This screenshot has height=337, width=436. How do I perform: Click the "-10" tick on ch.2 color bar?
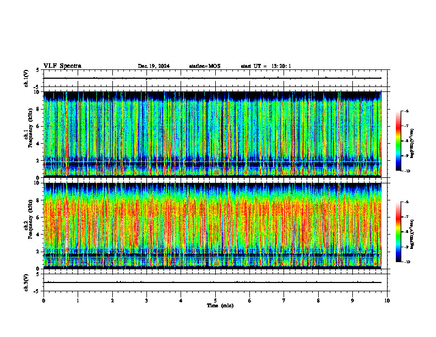tap(407, 262)
